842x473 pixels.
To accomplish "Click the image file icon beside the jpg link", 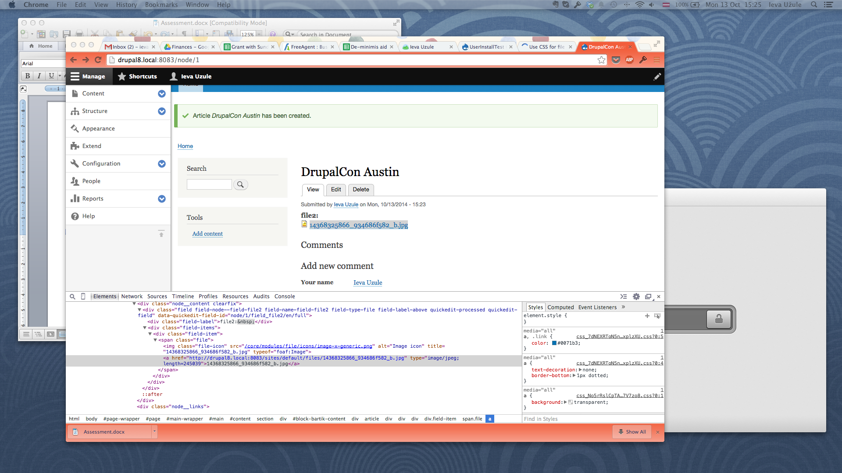I will [304, 224].
